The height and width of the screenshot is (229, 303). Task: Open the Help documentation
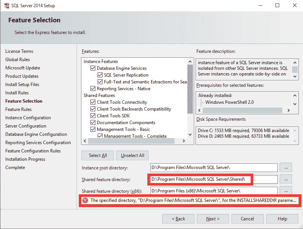tap(282, 219)
